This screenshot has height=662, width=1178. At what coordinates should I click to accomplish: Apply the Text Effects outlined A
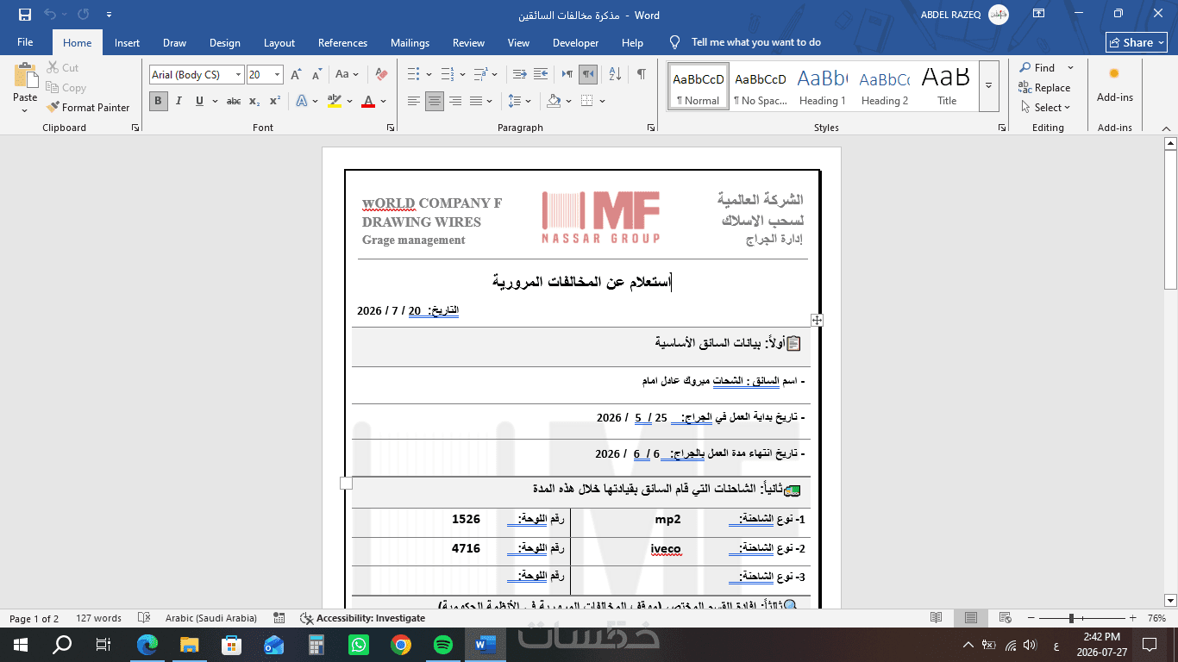click(x=302, y=101)
